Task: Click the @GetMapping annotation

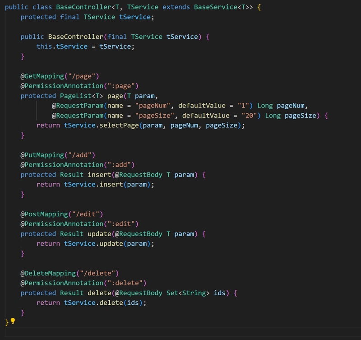Action: (x=42, y=76)
